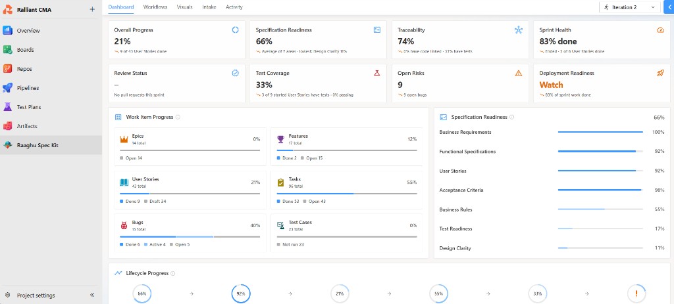The width and height of the screenshot is (674, 304).
Task: Click the Deployment Readiness rocket icon
Action: pos(661,73)
